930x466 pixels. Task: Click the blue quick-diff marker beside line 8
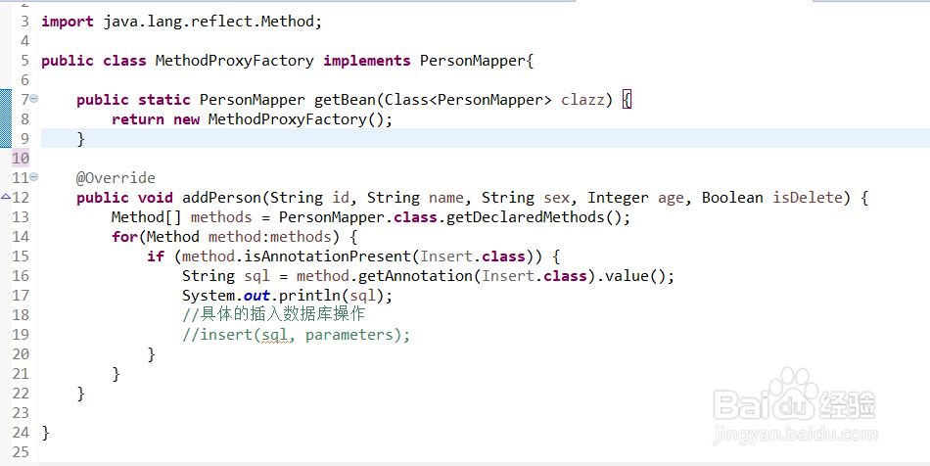coord(5,118)
